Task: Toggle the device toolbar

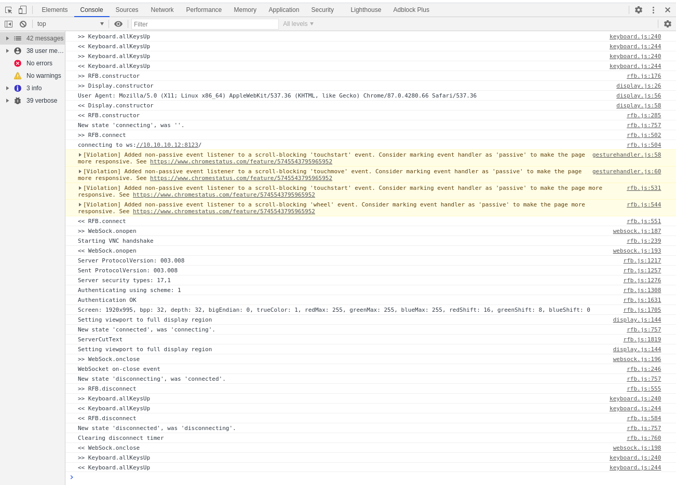Action: (21, 9)
